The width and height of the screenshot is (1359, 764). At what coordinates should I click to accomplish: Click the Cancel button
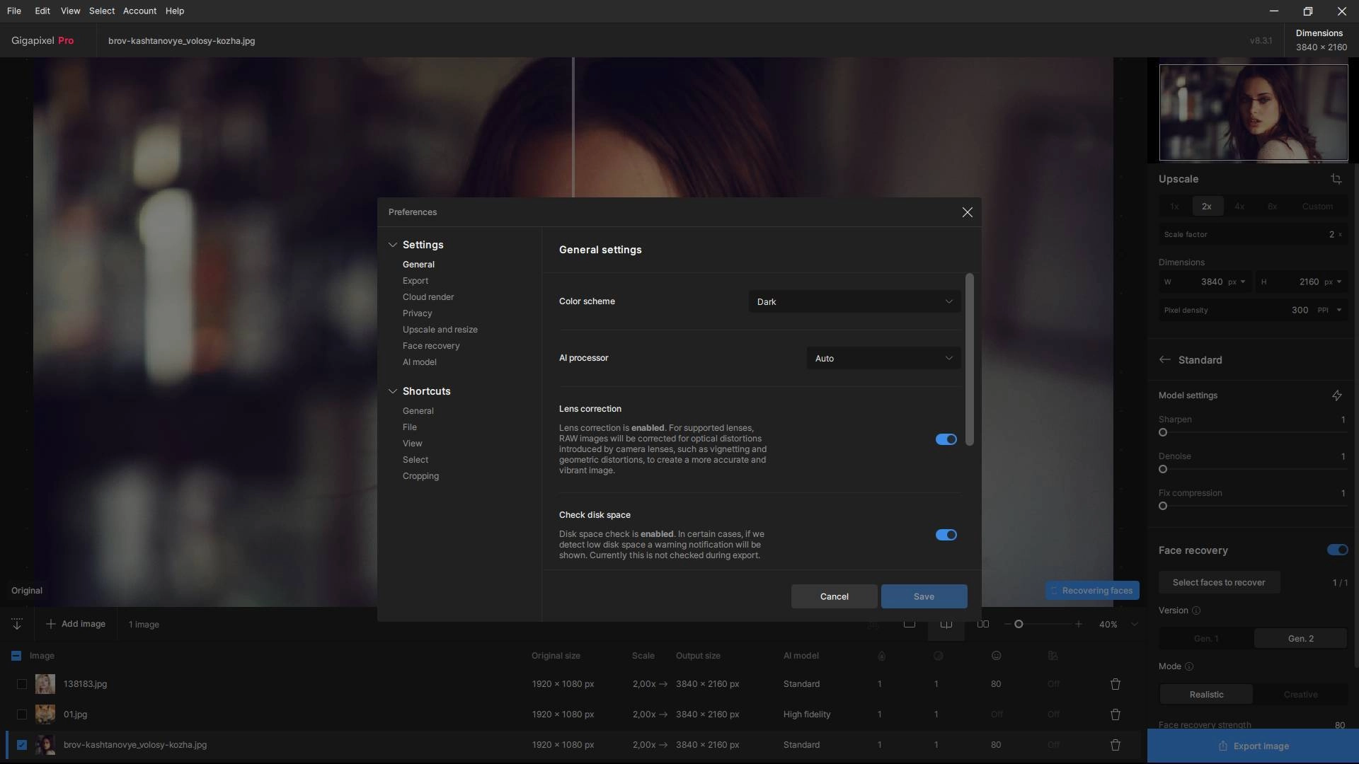834,596
